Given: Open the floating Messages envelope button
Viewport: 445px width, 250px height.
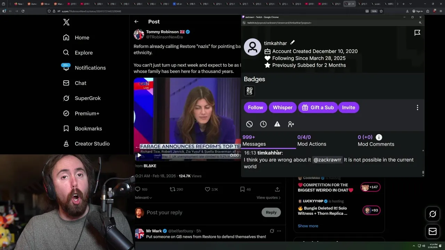Looking at the screenshot, I should pyautogui.click(x=433, y=232).
